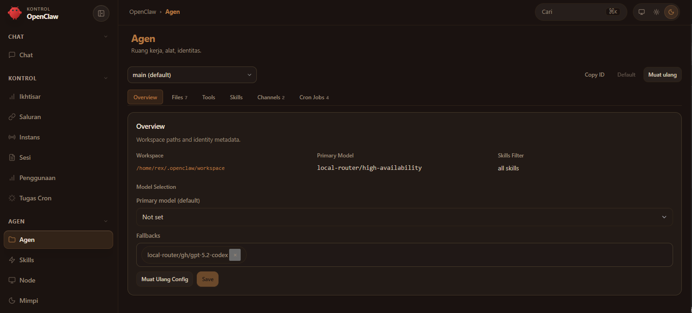This screenshot has width=692, height=313.
Task: Click the Agen breadcrumb text
Action: point(173,12)
